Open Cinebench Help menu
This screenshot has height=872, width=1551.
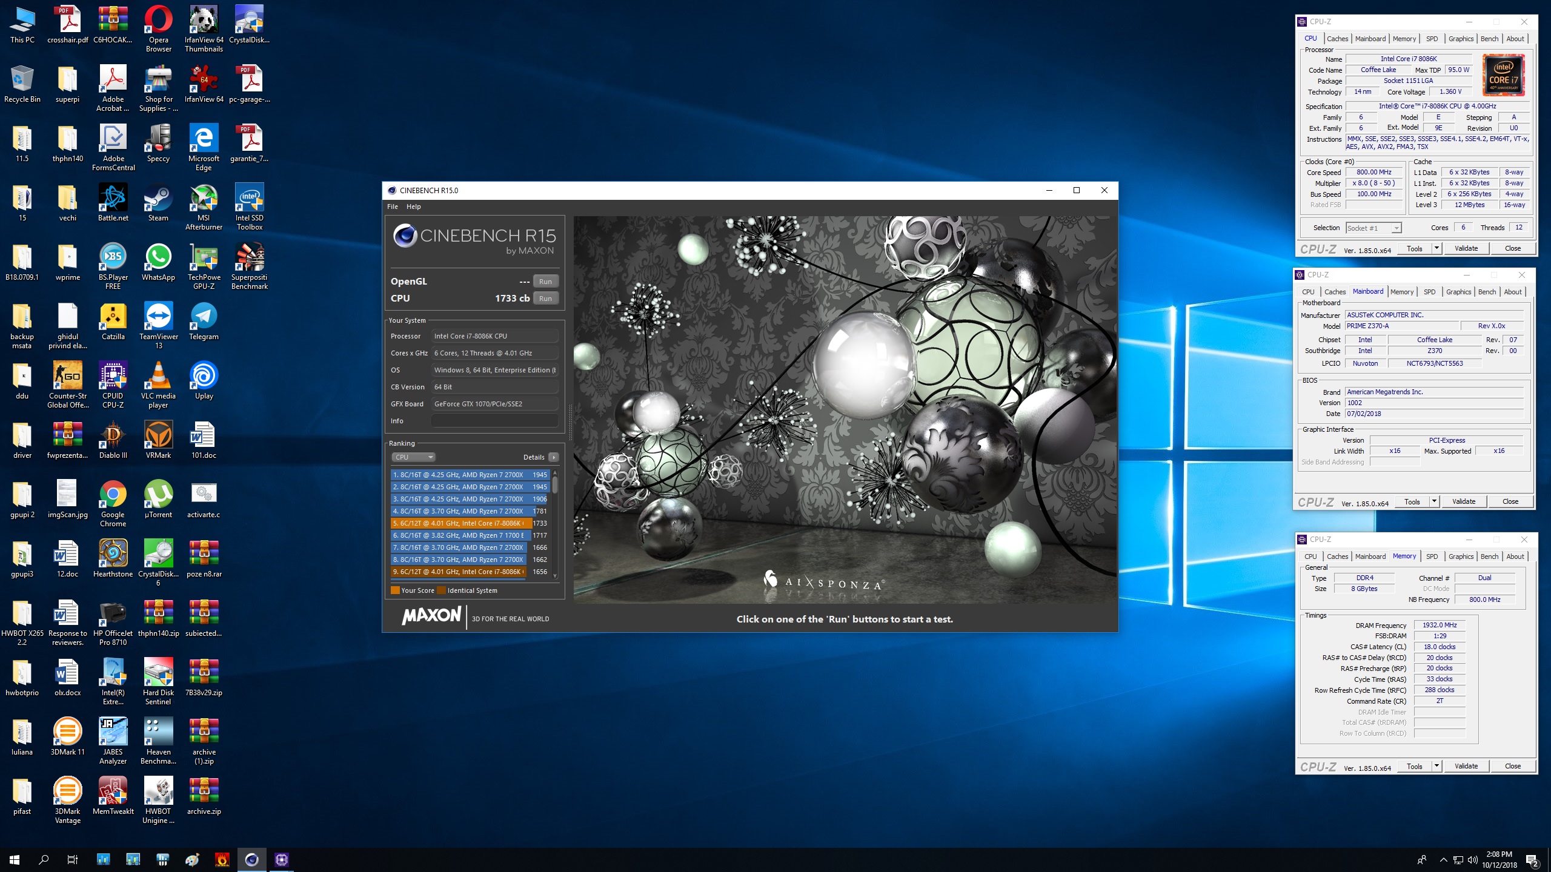tap(413, 206)
